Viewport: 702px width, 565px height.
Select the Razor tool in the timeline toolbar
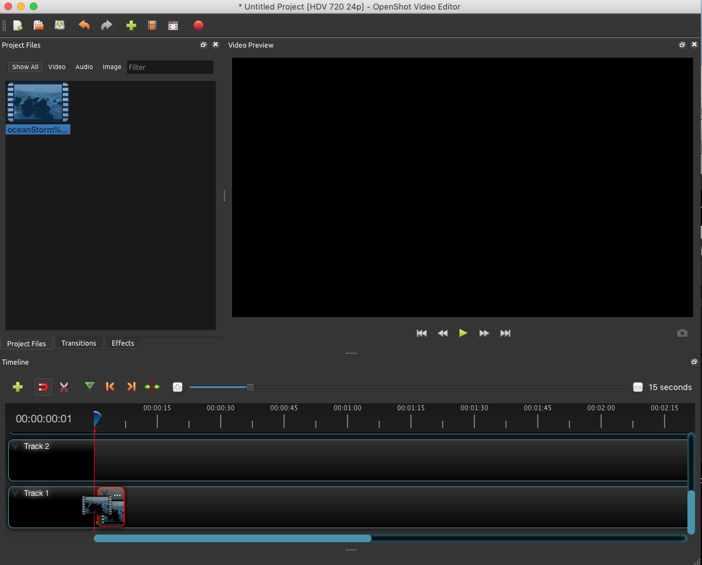64,387
